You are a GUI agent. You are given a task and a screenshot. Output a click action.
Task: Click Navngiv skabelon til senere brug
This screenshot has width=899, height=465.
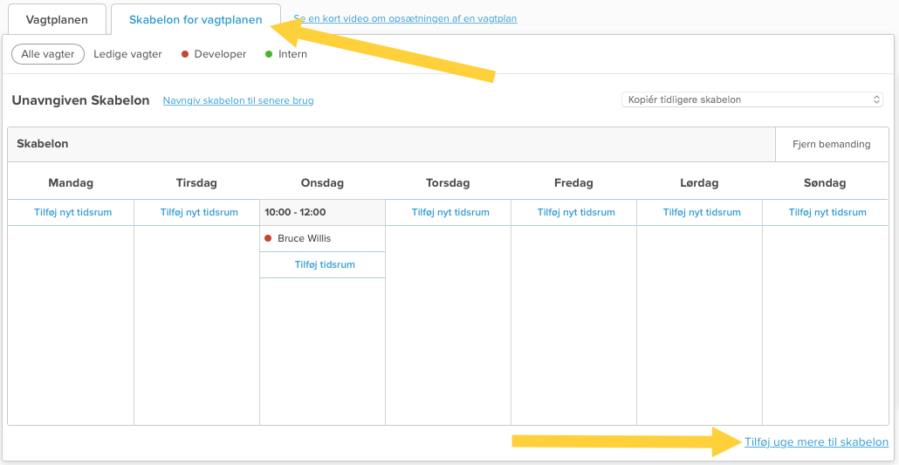tap(238, 100)
